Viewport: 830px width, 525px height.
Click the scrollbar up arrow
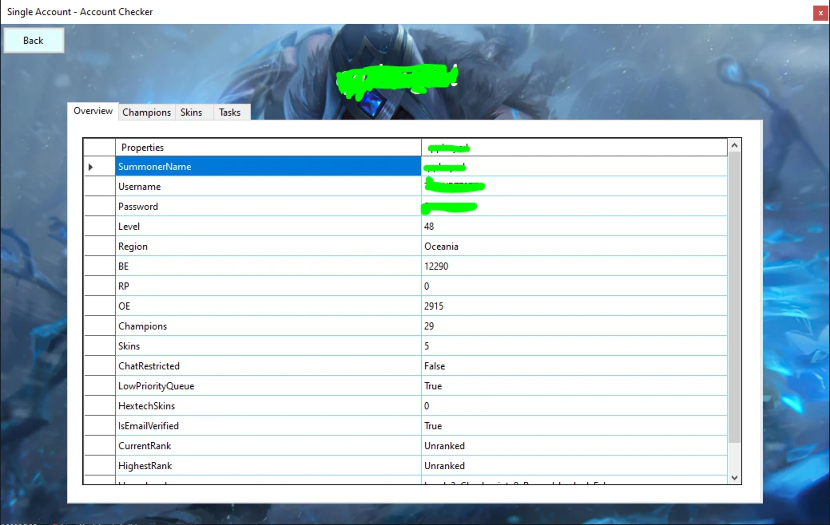[734, 146]
